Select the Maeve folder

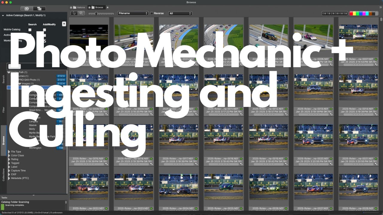click(33, 125)
